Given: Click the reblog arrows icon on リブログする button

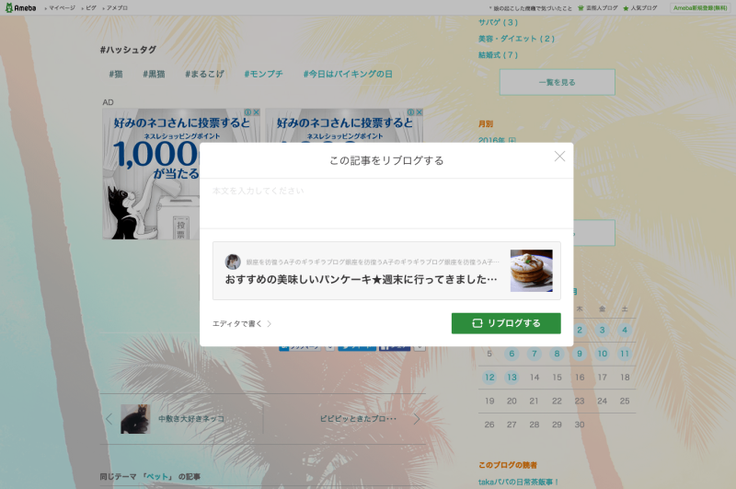Looking at the screenshot, I should (x=477, y=323).
